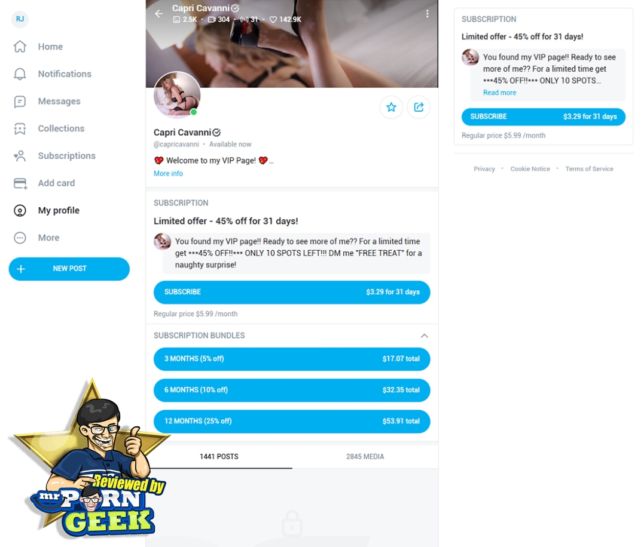Open the Terms of Service link

(x=589, y=169)
